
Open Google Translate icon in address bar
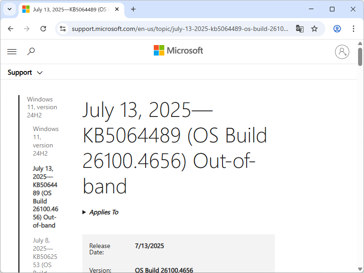(x=300, y=28)
